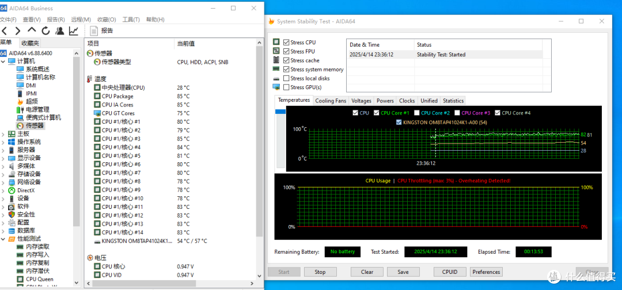622x290 pixels.
Task: Open the Preferences button
Action: coord(486,272)
